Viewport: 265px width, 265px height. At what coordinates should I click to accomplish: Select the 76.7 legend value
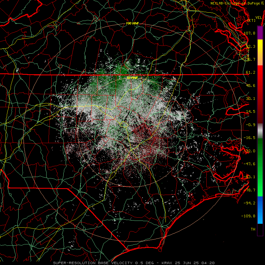point(251,59)
